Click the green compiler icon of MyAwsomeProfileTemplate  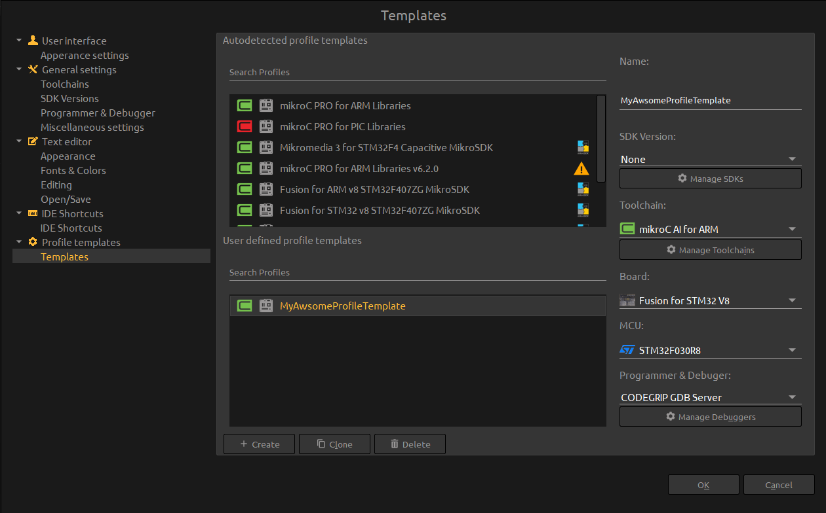(x=245, y=306)
